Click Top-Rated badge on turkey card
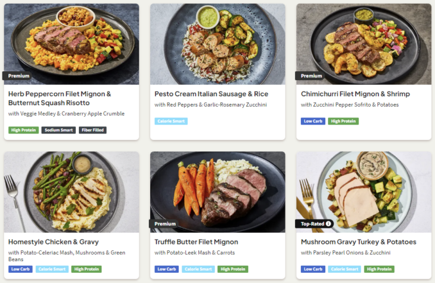Screen dimensions: 435x283 [x=314, y=224]
